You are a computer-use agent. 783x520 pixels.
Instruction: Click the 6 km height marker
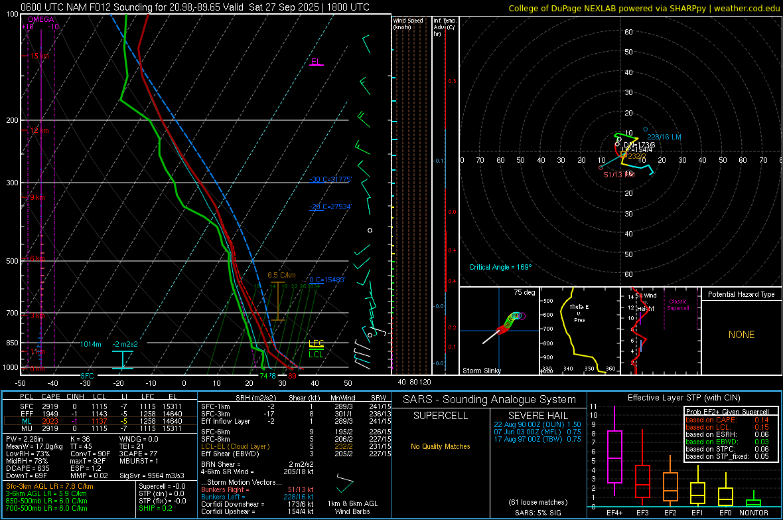click(x=37, y=258)
